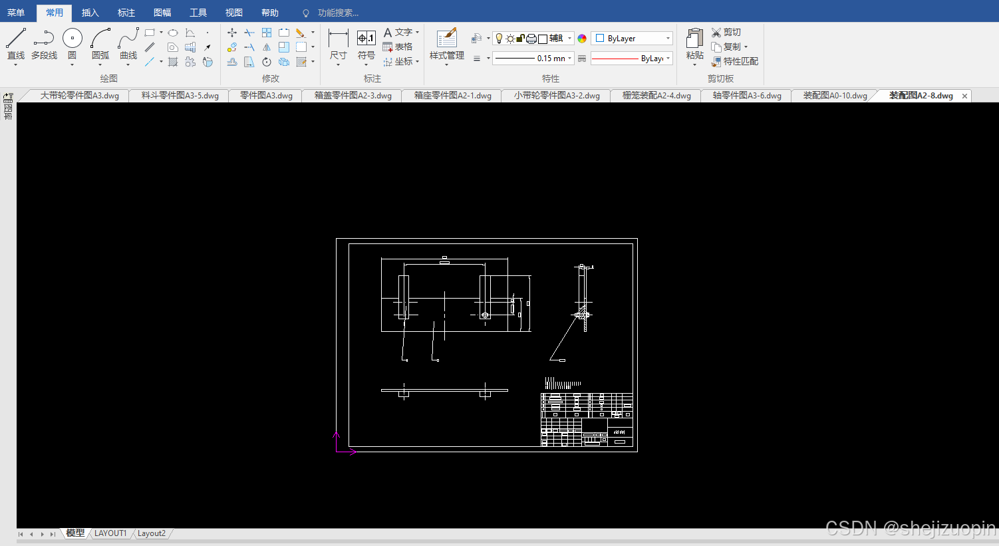Select the 圆弧 arc tool
999x546 pixels.
(100, 44)
